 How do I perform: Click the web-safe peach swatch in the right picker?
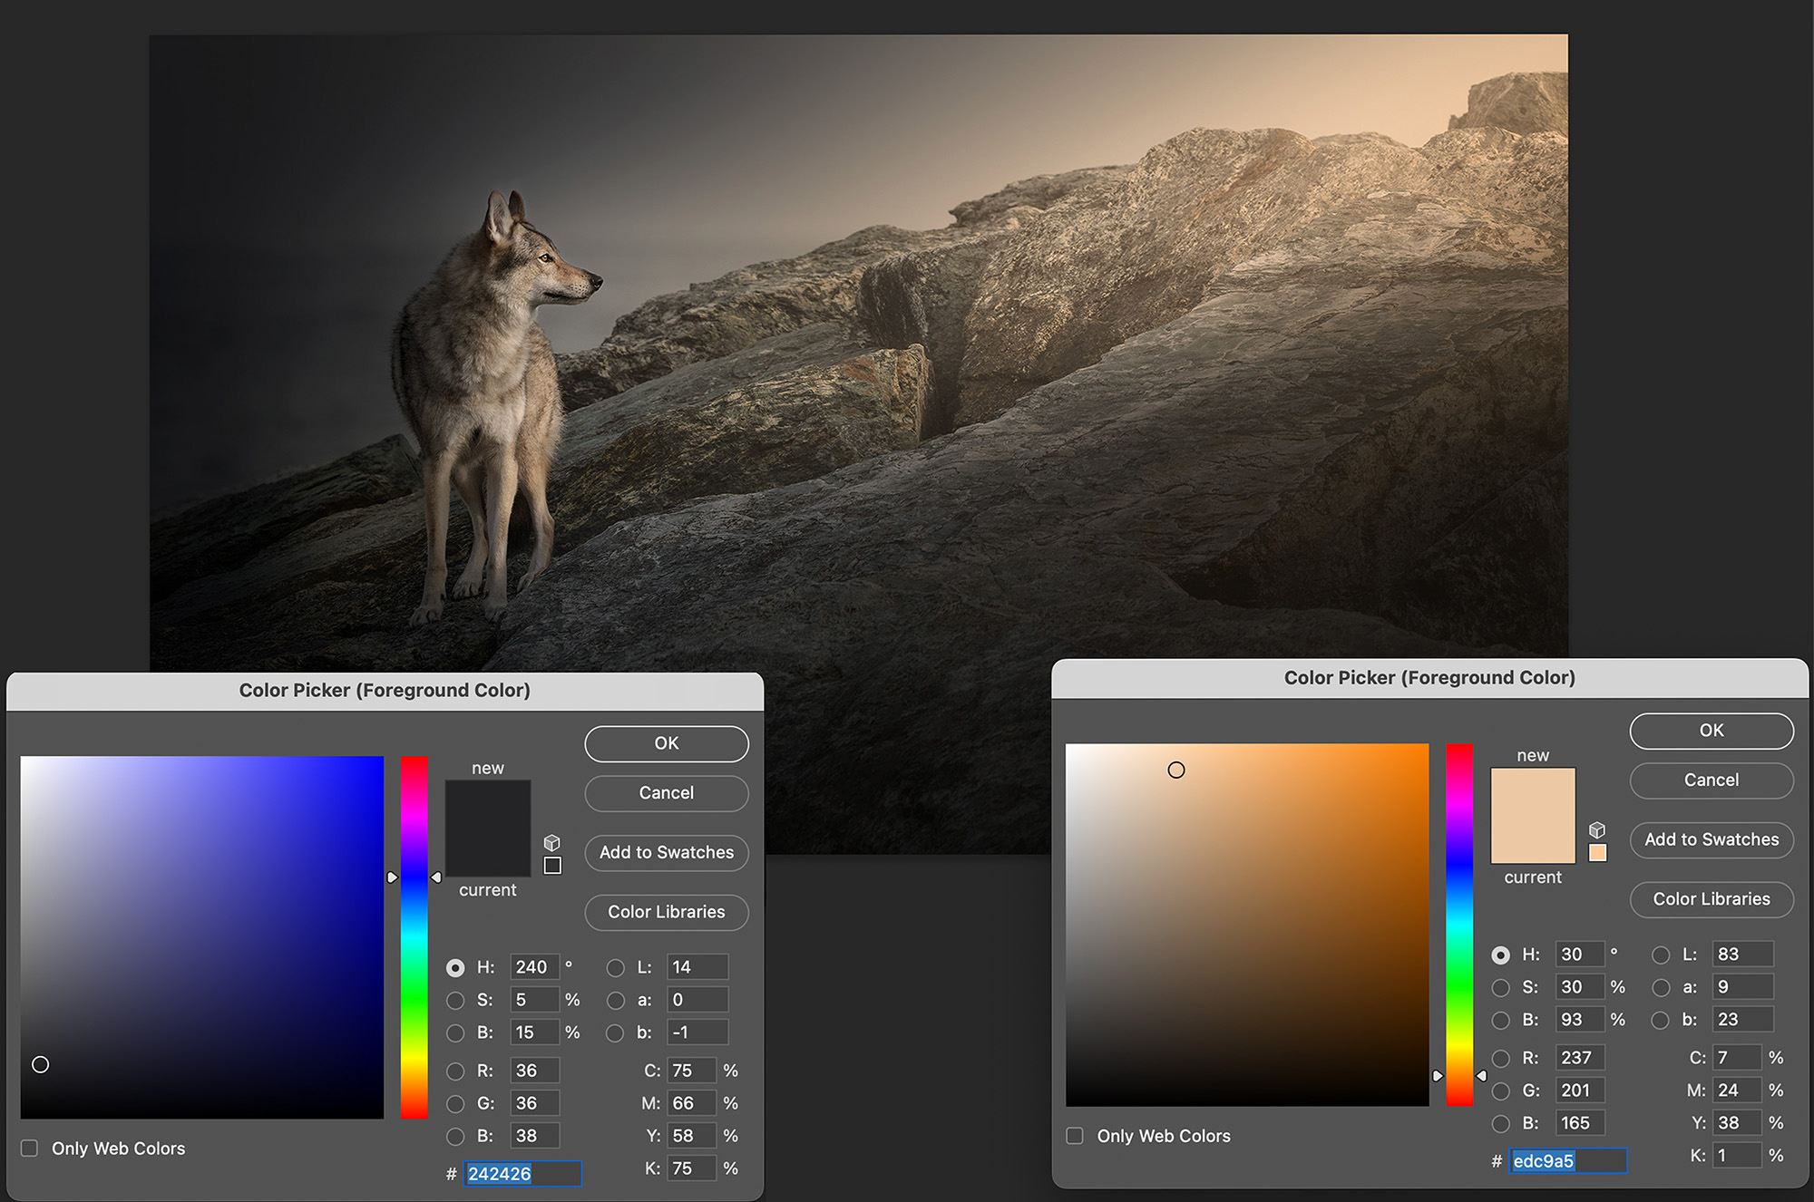coord(1598,853)
